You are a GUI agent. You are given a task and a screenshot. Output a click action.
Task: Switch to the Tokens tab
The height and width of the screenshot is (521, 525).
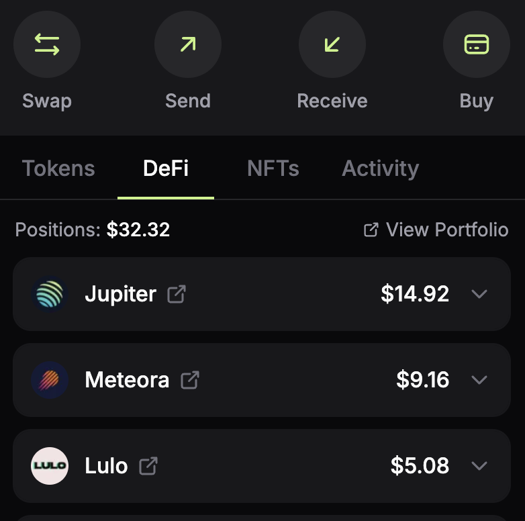click(x=58, y=169)
